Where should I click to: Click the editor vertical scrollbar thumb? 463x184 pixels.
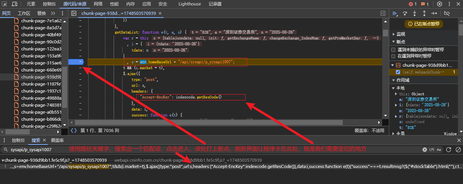tap(385, 33)
